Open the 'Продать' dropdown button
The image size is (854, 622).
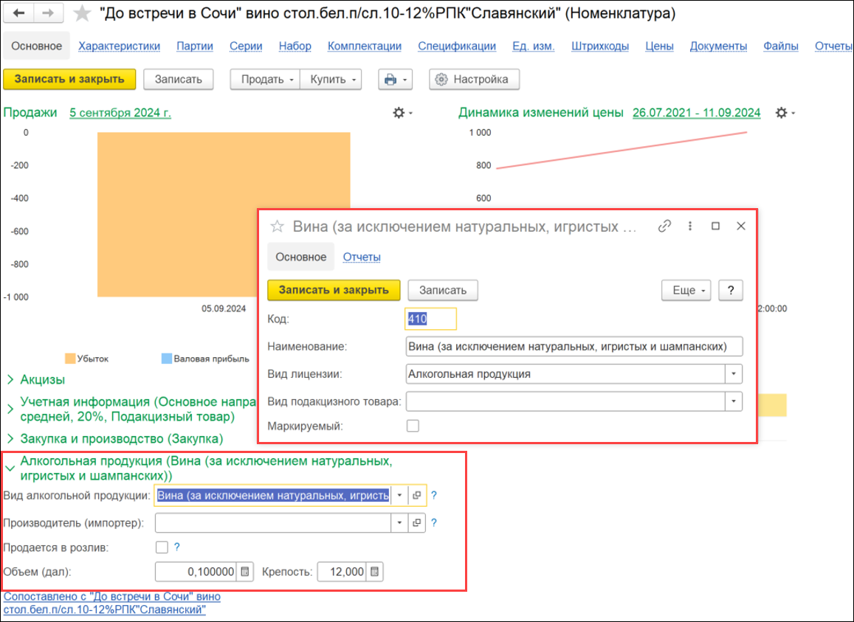click(x=265, y=80)
